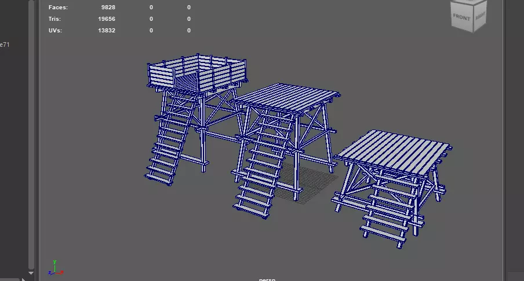Click the RIGHT face of the view cube
This screenshot has width=524, height=281.
480,15
